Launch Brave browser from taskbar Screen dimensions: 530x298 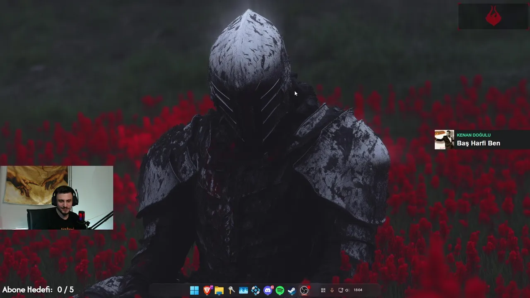point(207,291)
